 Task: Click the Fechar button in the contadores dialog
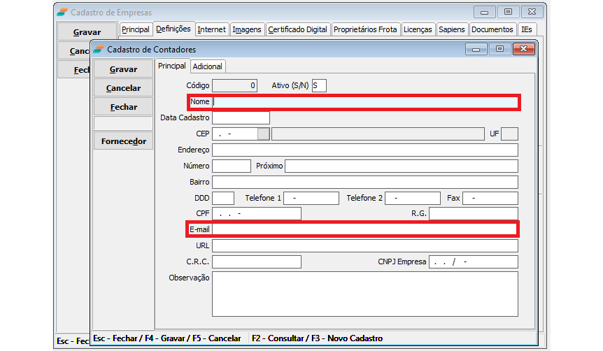(x=123, y=107)
